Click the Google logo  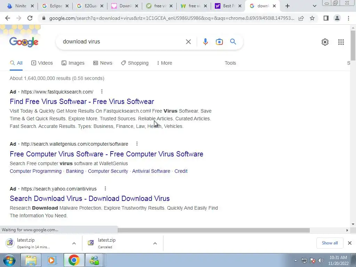pos(24,42)
